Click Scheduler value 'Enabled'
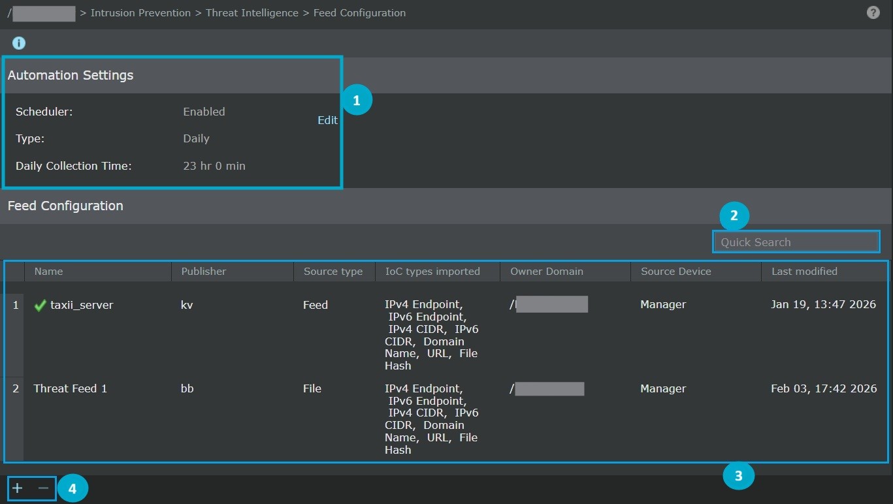Image resolution: width=893 pixels, height=504 pixels. pyautogui.click(x=204, y=112)
